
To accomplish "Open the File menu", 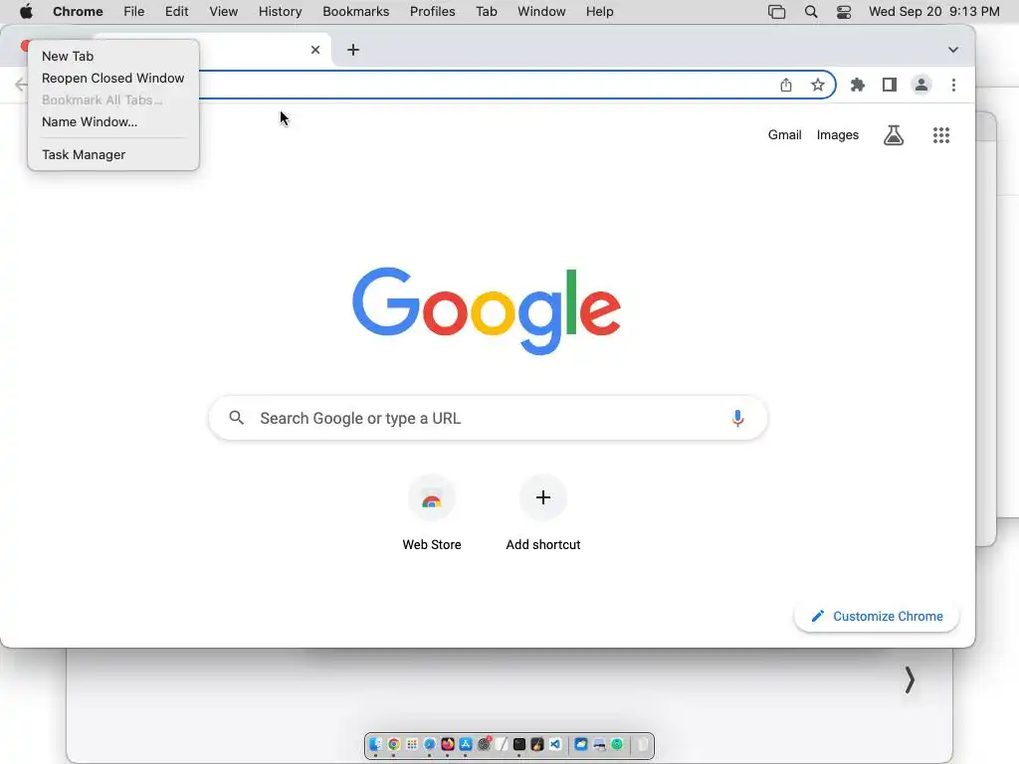I will click(x=134, y=12).
